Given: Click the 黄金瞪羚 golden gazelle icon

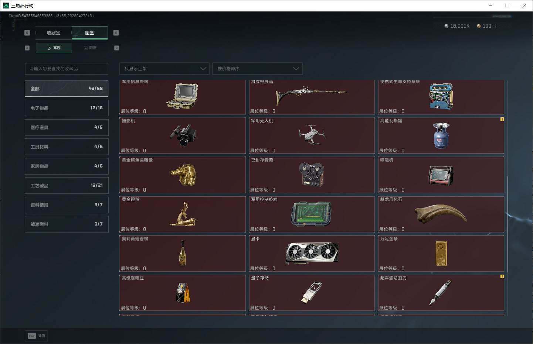Looking at the screenshot, I should point(183,214).
